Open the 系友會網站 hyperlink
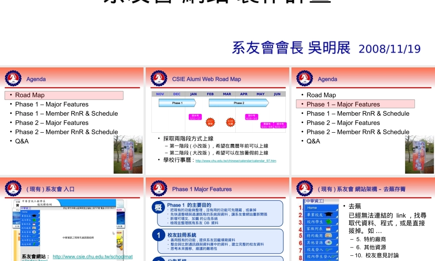This screenshot has width=435, height=261. tap(92, 256)
